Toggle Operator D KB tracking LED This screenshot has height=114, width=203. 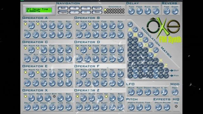pyautogui.click(x=90, y=48)
